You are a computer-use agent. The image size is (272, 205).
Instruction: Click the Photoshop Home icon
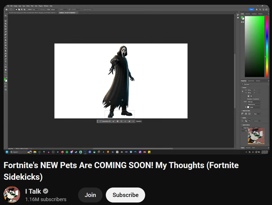[x=6, y=9]
